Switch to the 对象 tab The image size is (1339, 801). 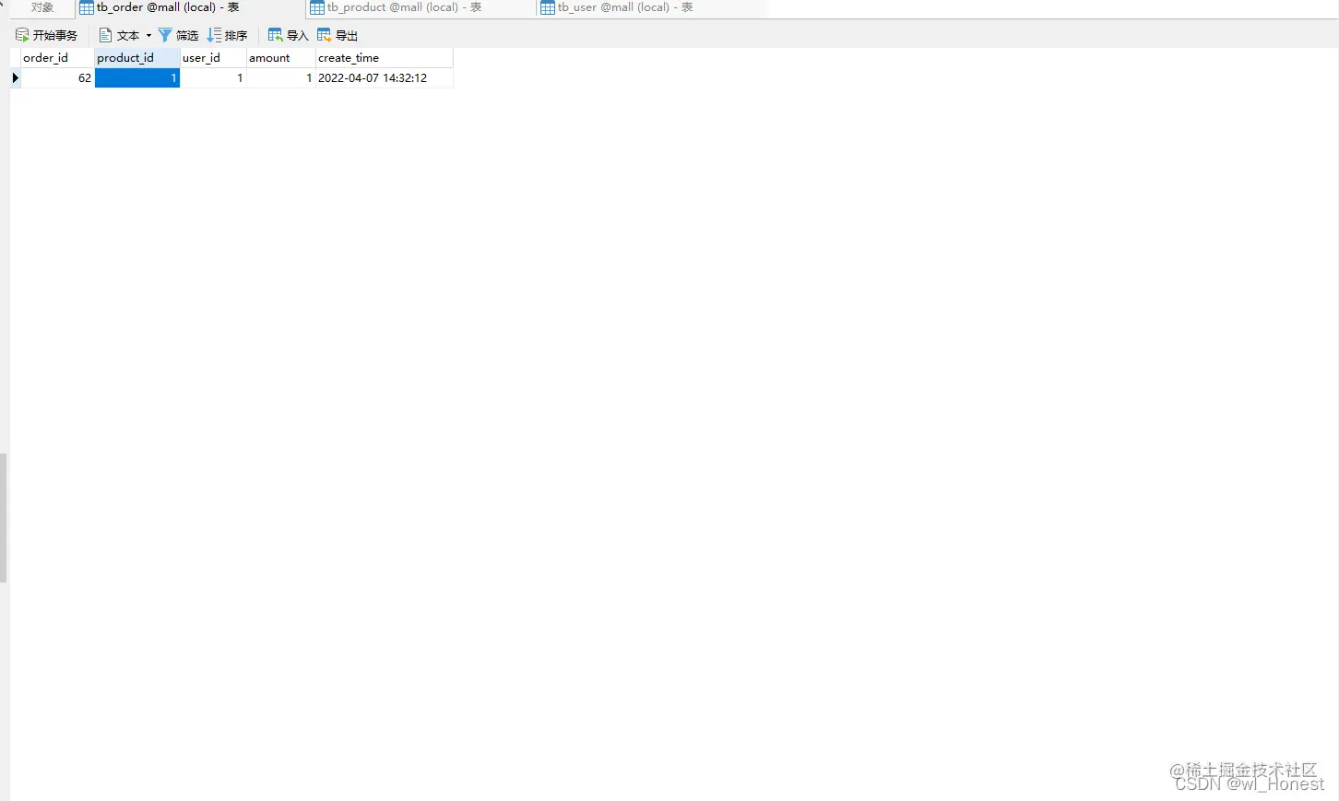coord(42,7)
